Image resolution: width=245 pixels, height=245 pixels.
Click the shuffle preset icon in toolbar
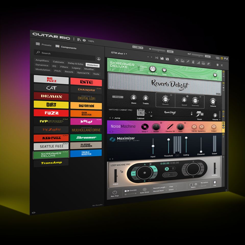tap(156, 58)
